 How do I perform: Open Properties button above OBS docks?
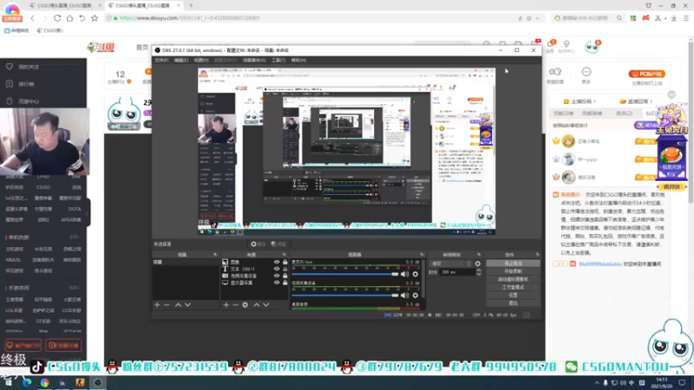pyautogui.click(x=258, y=244)
